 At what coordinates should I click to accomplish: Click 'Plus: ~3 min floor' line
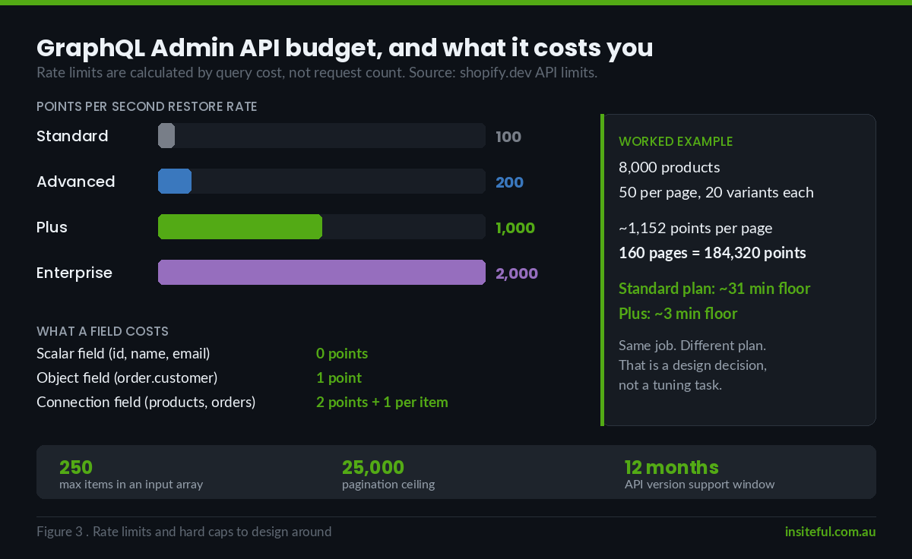click(678, 314)
